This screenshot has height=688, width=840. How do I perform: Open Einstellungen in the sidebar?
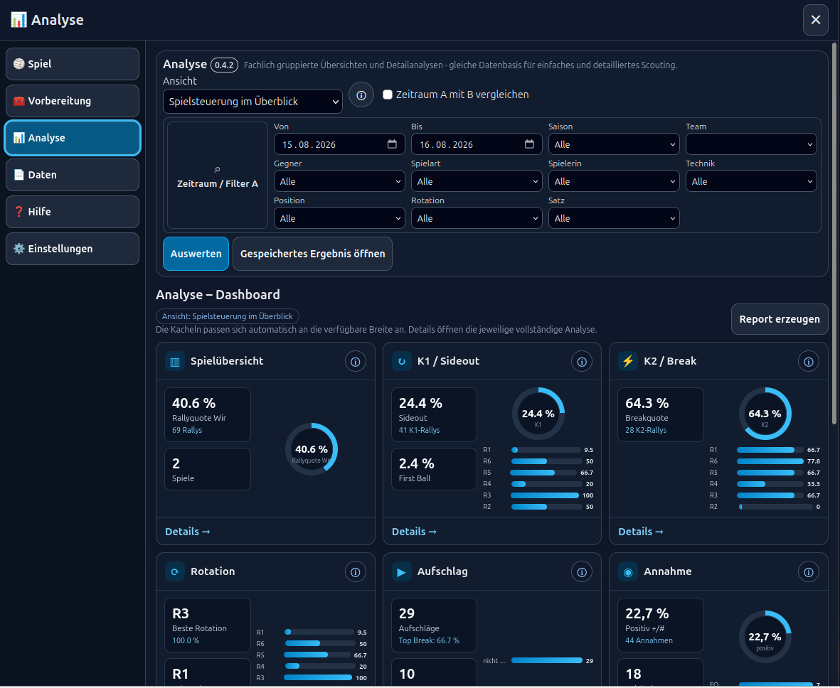pyautogui.click(x=73, y=249)
